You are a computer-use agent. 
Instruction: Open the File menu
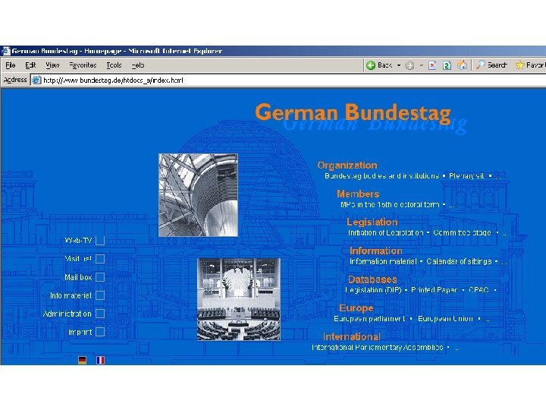(x=11, y=65)
